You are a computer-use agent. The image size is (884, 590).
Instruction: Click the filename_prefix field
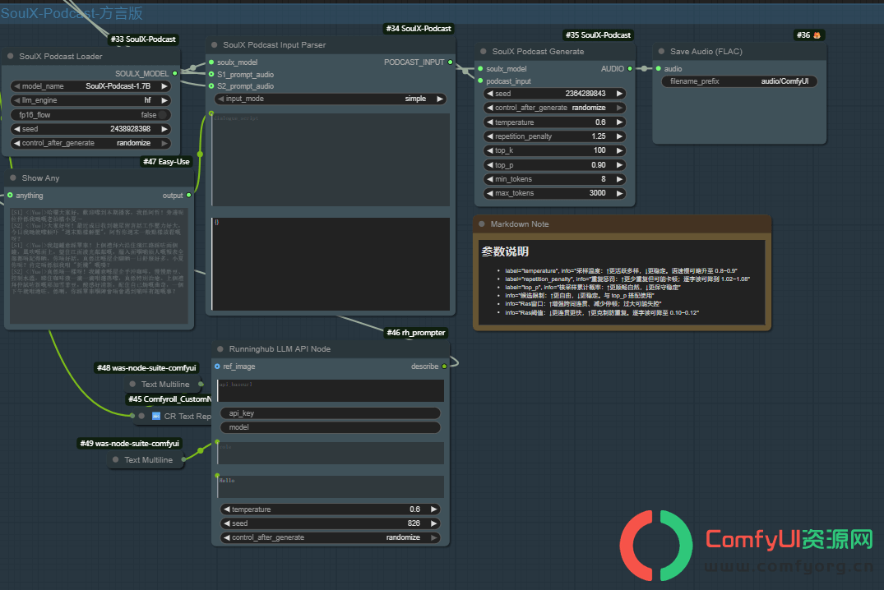[739, 81]
